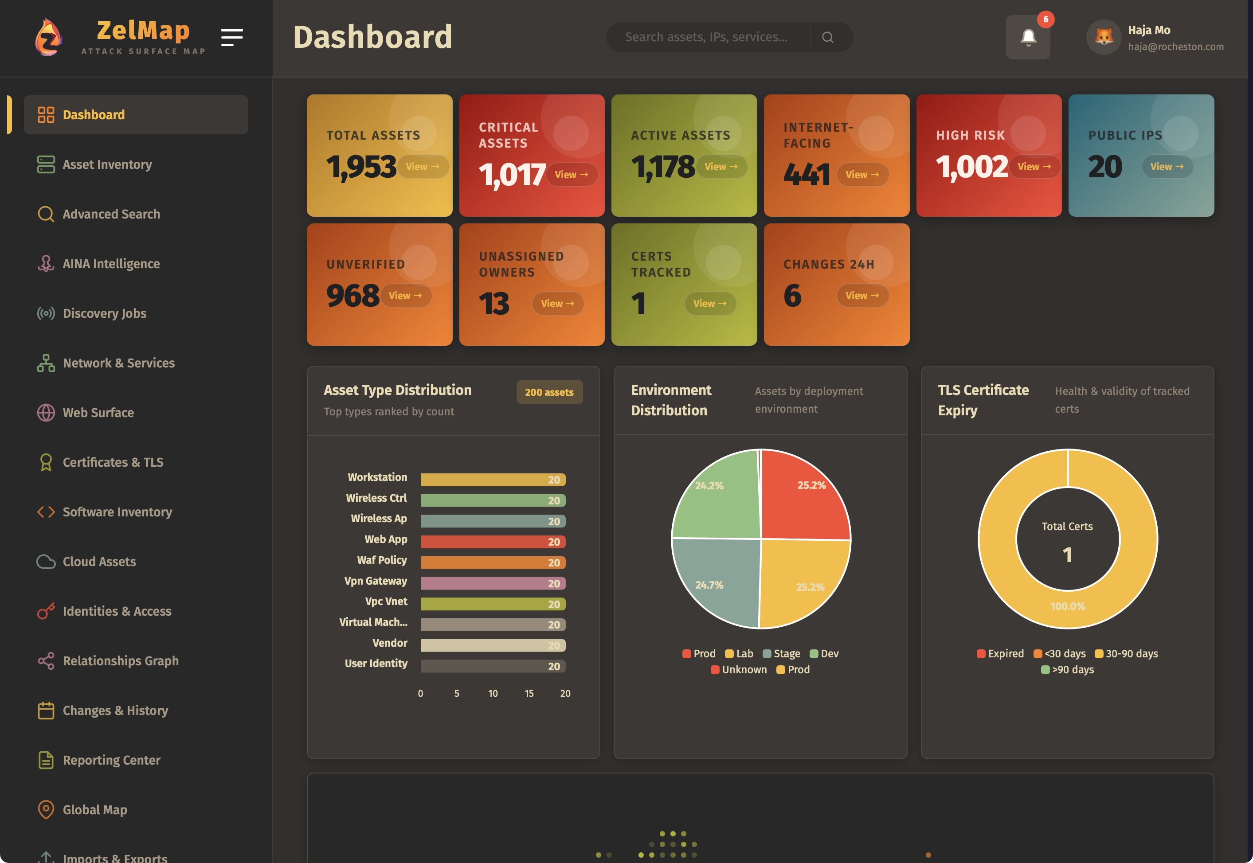Select the Identities & Access key icon
The image size is (1253, 863).
click(x=46, y=611)
